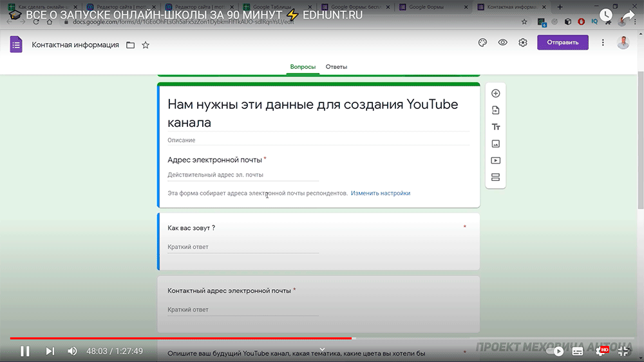Viewport: 644px width, 362px height.
Task: Open the form's three-dot more menu
Action: coord(603,43)
